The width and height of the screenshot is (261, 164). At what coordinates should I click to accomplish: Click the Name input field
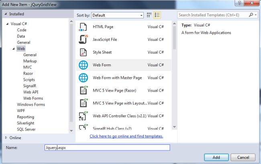click(x=107, y=148)
